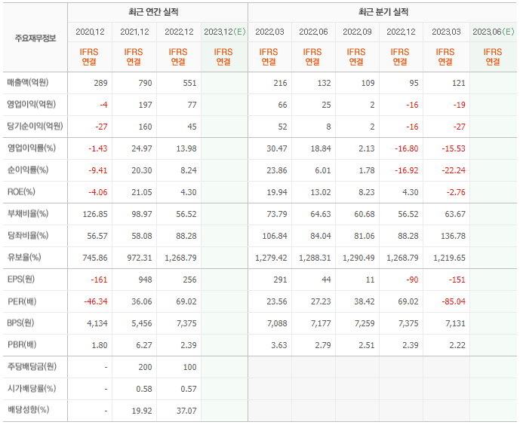Viewport: 520px width, 425px height.
Task: Select the 영업이익률(%) row label
Action: pyautogui.click(x=32, y=148)
